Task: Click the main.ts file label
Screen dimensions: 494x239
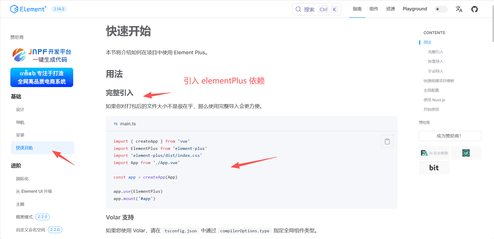Action: [x=128, y=124]
